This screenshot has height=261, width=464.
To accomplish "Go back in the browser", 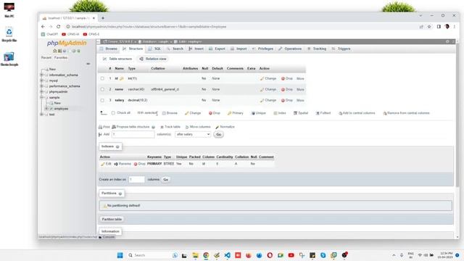I will (x=43, y=27).
